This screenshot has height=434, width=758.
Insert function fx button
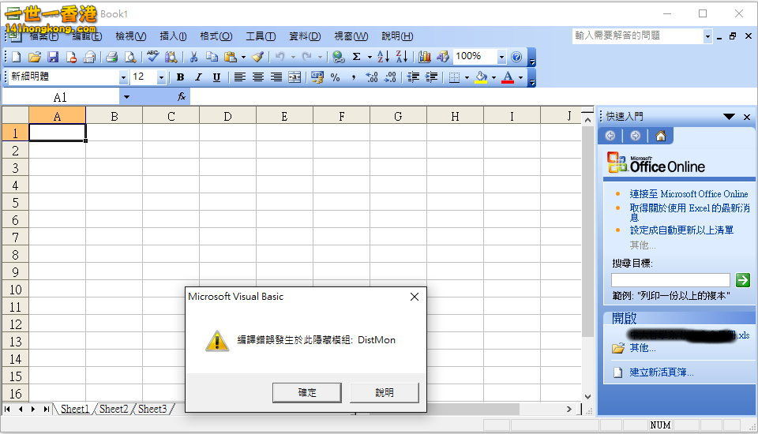tap(182, 96)
